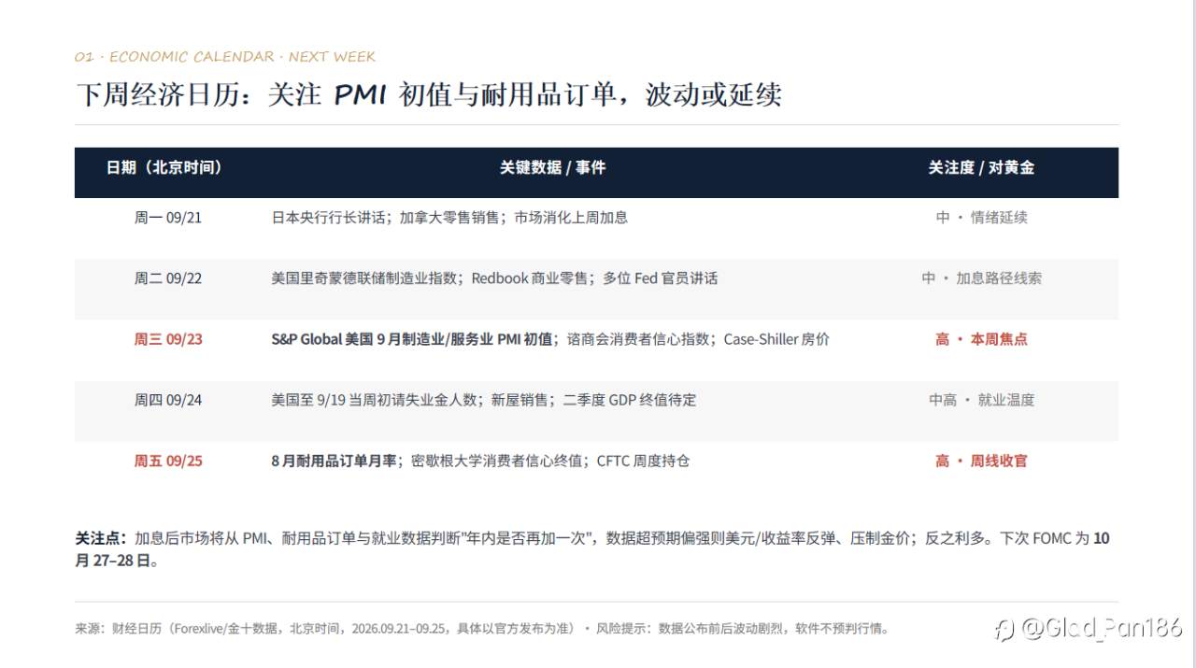Click the "关注度 / 对黄金" column header
1196x668 pixels.
[981, 167]
